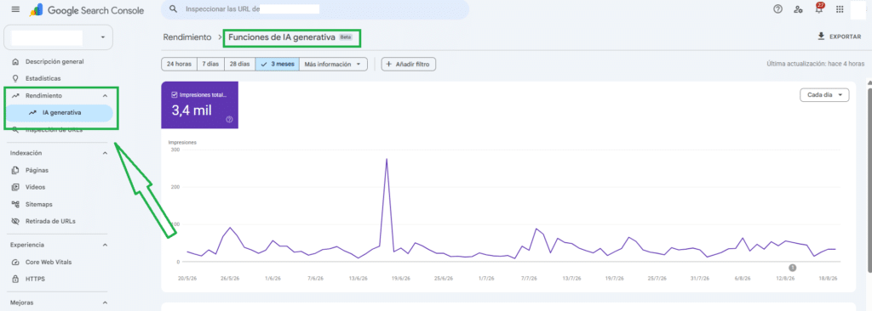Screen dimensions: 872x311
Task: Click the export download icon
Action: point(821,36)
